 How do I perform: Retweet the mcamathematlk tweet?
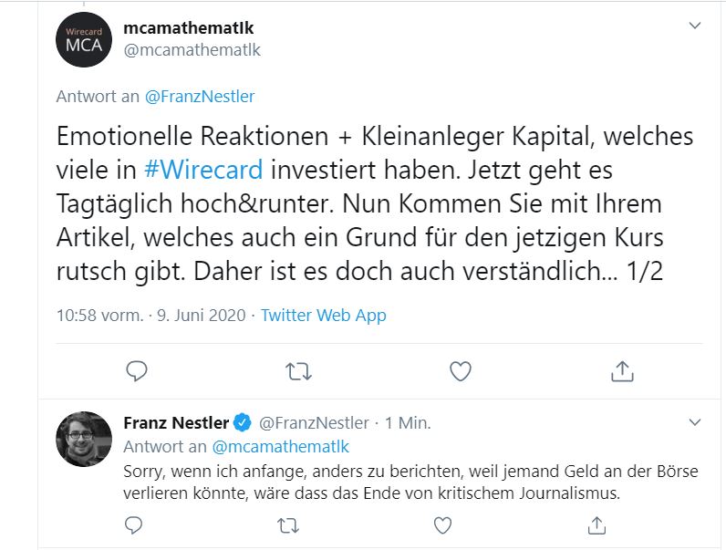pyautogui.click(x=298, y=370)
